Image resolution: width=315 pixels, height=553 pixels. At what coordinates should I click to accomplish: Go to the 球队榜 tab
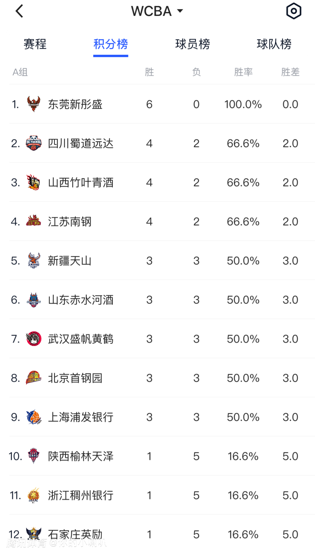(274, 44)
